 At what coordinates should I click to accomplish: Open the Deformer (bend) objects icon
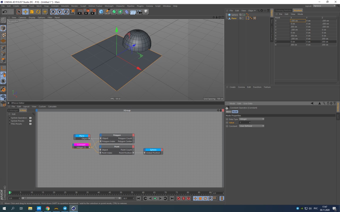tap(127, 12)
